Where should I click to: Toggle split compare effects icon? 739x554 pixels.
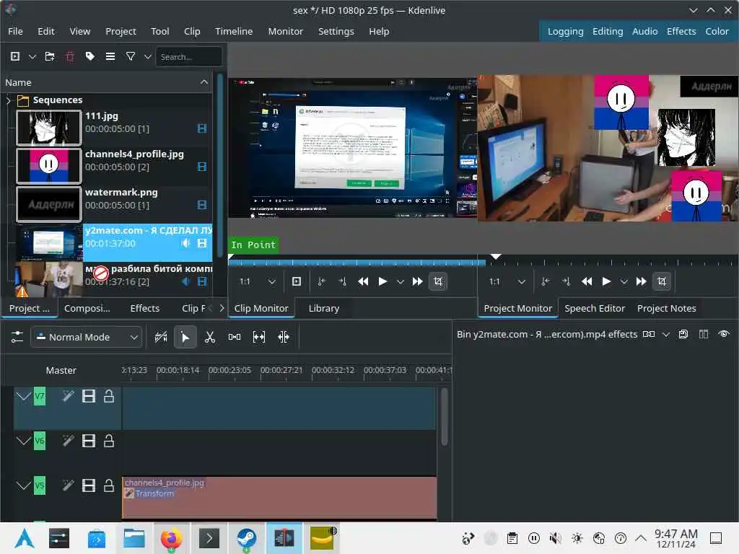704,334
